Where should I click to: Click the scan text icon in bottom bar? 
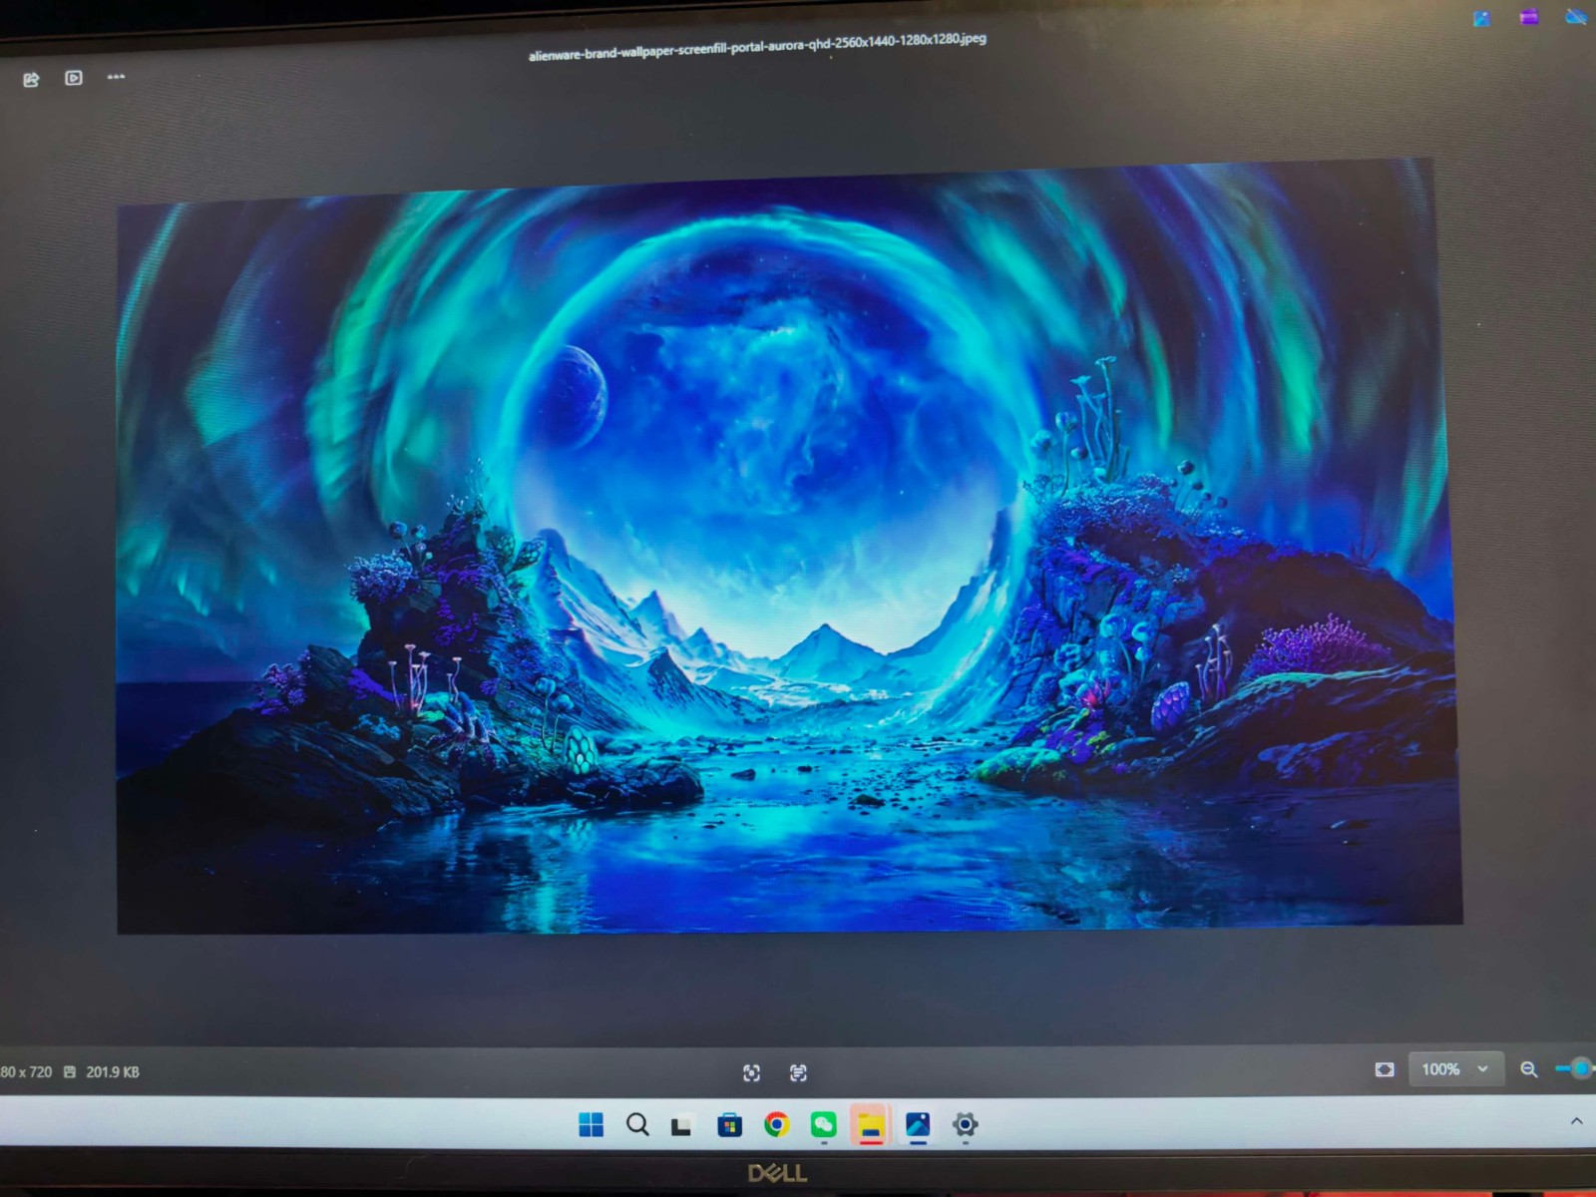click(x=798, y=1073)
